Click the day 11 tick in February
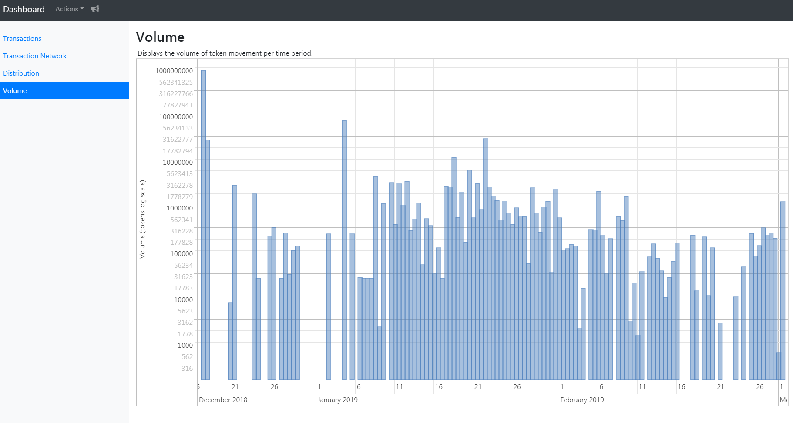The width and height of the screenshot is (793, 423). tap(642, 386)
